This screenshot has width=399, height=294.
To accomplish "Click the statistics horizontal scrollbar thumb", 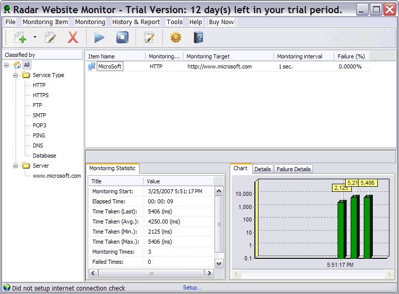I will [151, 273].
